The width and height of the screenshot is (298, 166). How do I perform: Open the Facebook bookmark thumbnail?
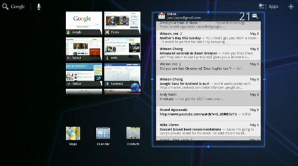coord(123,75)
